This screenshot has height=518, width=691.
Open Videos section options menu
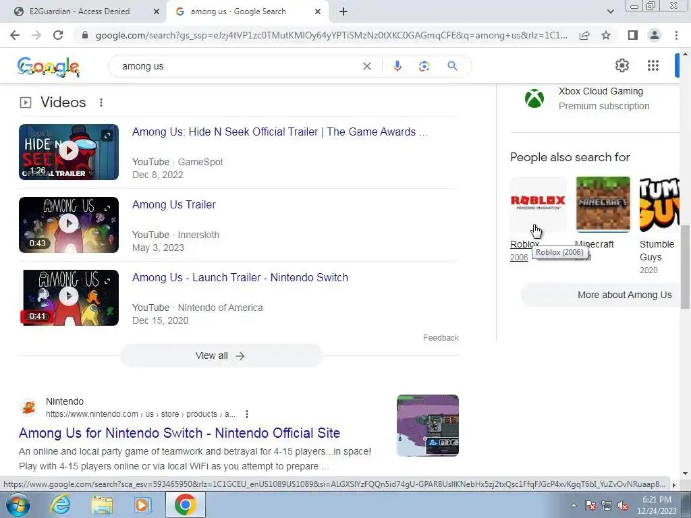101,103
